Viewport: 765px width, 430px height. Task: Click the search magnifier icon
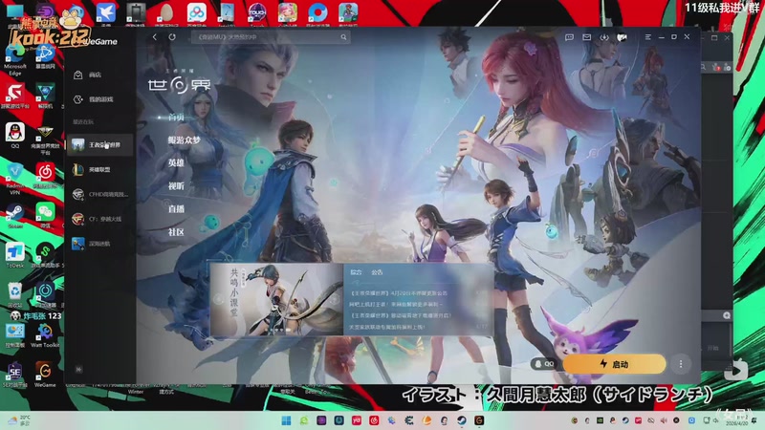tap(343, 37)
